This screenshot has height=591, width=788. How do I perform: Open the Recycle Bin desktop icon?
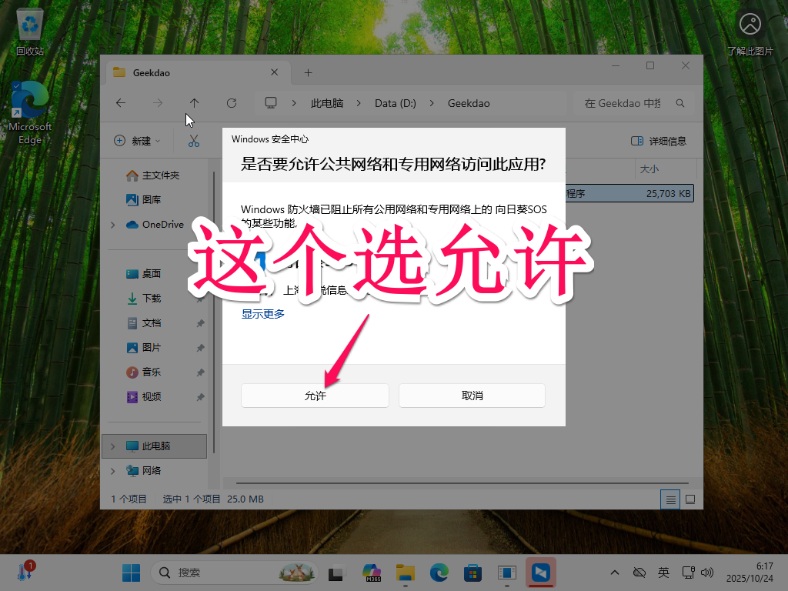pos(30,23)
